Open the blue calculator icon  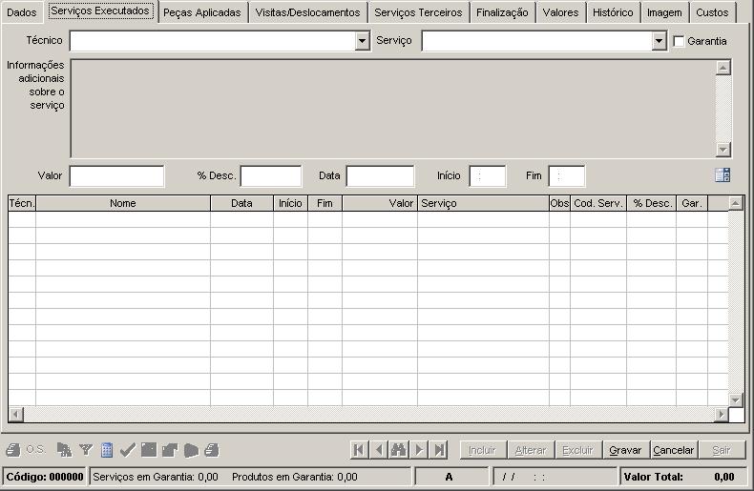[x=107, y=450]
